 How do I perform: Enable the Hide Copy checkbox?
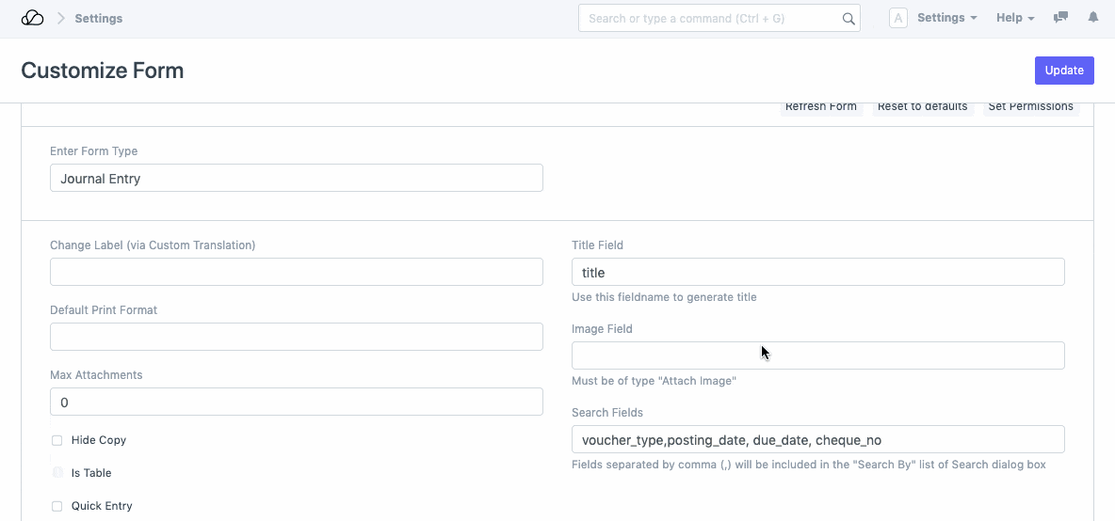click(57, 440)
